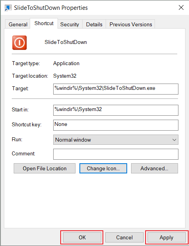Click Open File Location button
This screenshot has height=246, width=189.
pyautogui.click(x=45, y=168)
